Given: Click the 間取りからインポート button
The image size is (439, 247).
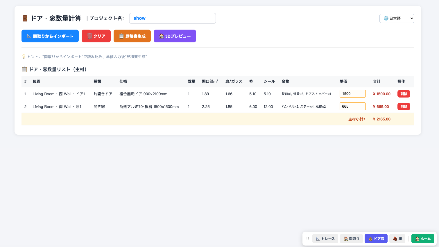Looking at the screenshot, I should (x=50, y=36).
